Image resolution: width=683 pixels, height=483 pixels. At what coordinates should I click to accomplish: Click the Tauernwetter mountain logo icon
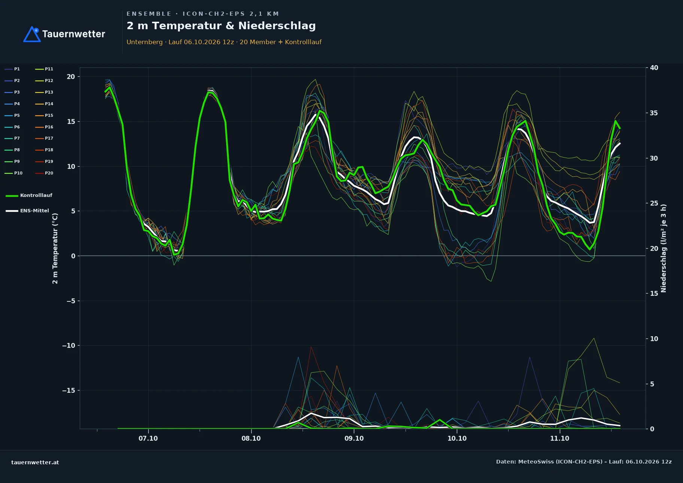32,34
